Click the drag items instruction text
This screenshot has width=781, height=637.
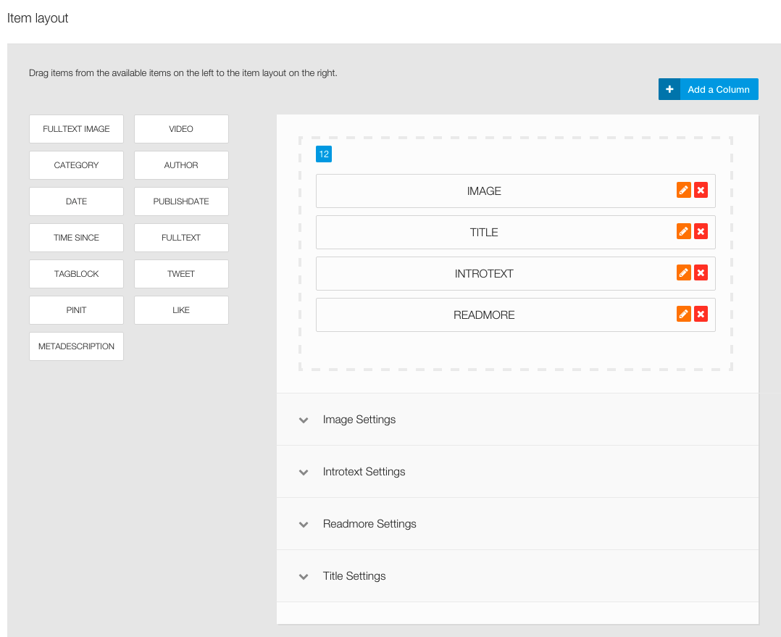coord(183,73)
